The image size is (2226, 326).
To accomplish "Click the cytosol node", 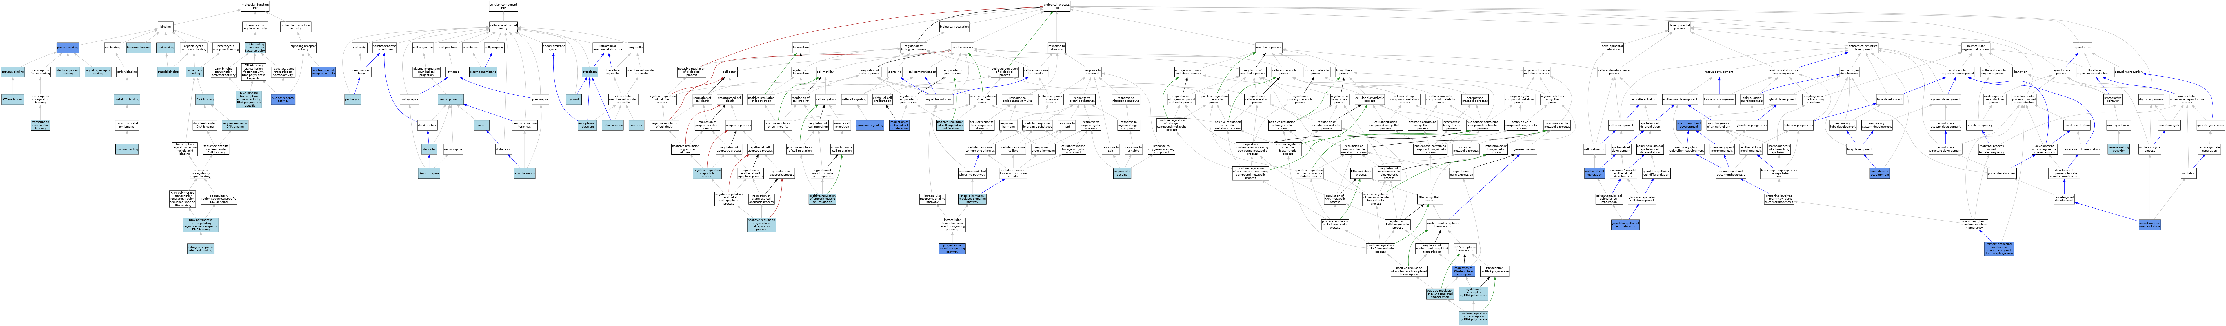I will pos(574,99).
